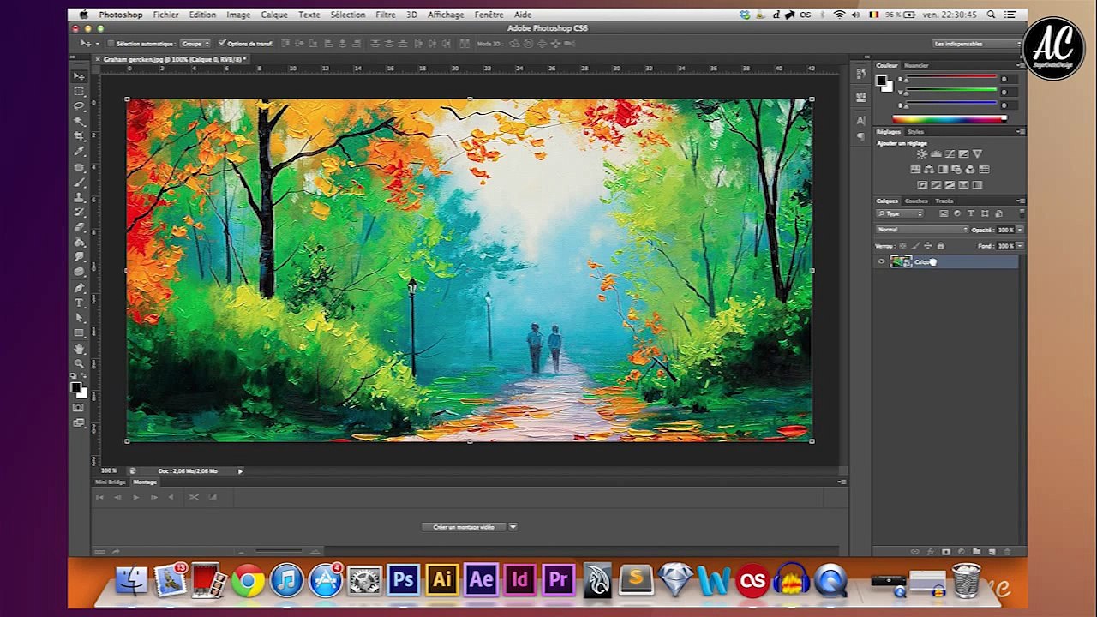This screenshot has height=617, width=1097.
Task: Open Premiere Pro from the Dock
Action: 559,580
